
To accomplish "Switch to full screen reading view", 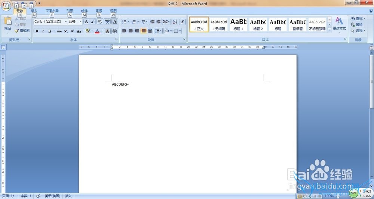I will coord(305,196).
